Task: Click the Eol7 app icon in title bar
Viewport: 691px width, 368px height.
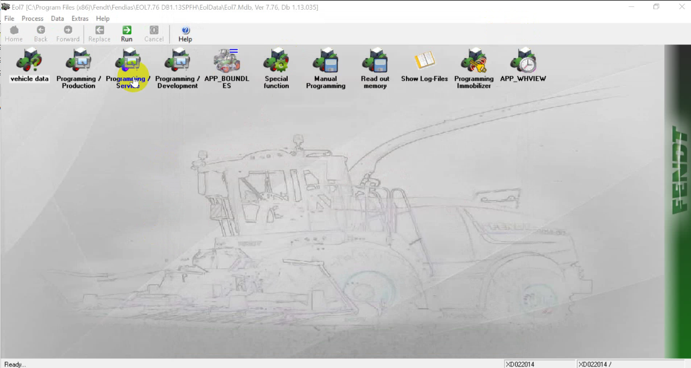Action: click(6, 6)
